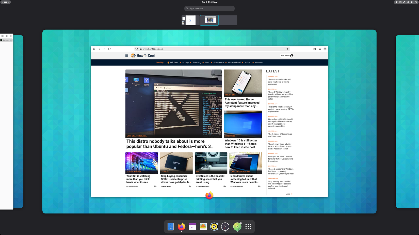Viewport: 419px width, 235px height.
Task: Select Microsoft Excel in trending bar
Action: (234, 63)
